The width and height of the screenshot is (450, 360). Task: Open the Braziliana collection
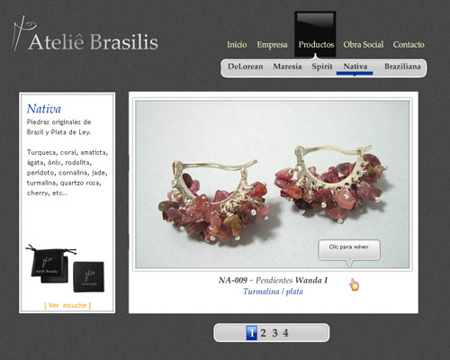402,67
